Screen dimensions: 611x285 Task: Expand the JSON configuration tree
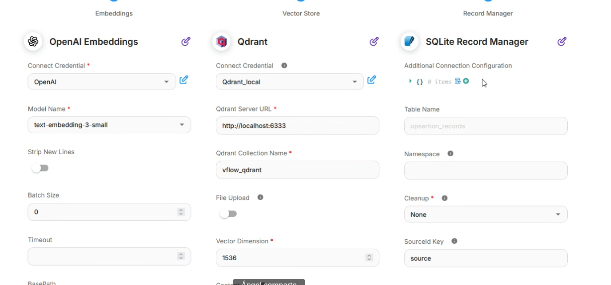[410, 81]
